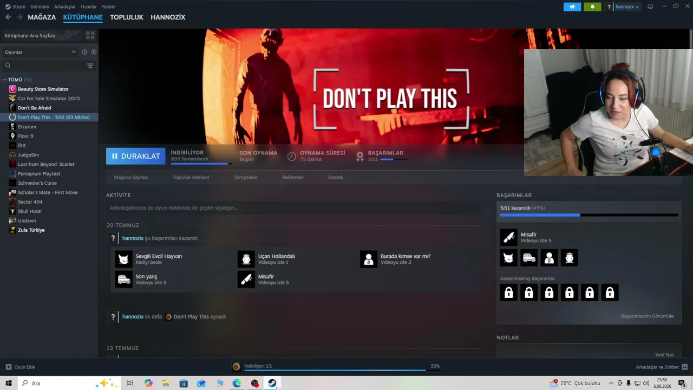Click the Sevgili Evcil Hayvan achievement icon
The width and height of the screenshot is (693, 390).
coord(124,259)
